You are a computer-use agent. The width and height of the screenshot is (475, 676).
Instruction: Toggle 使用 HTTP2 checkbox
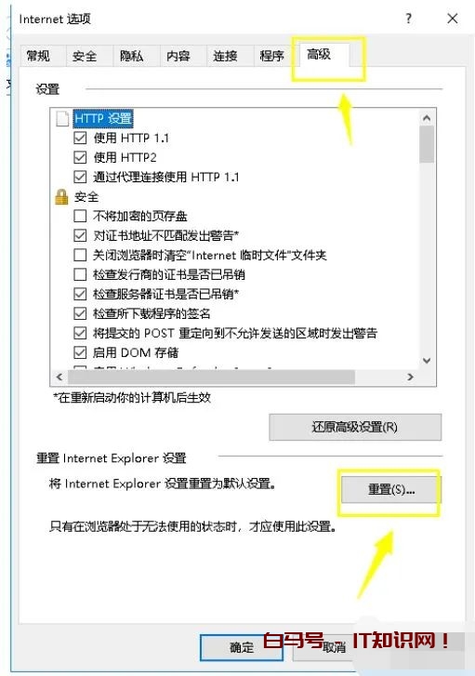tap(80, 157)
